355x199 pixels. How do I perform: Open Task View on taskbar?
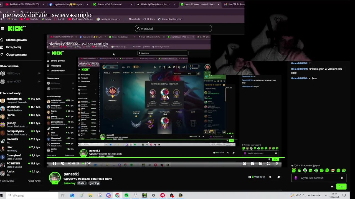pos(63,195)
